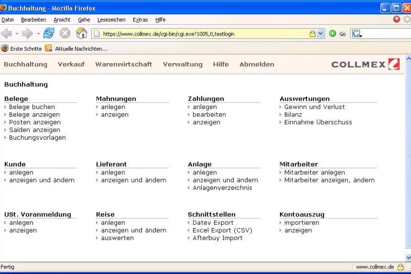Screen dimensions: 411x274
Task: Click the status bar padlock icon
Action: tap(400, 267)
